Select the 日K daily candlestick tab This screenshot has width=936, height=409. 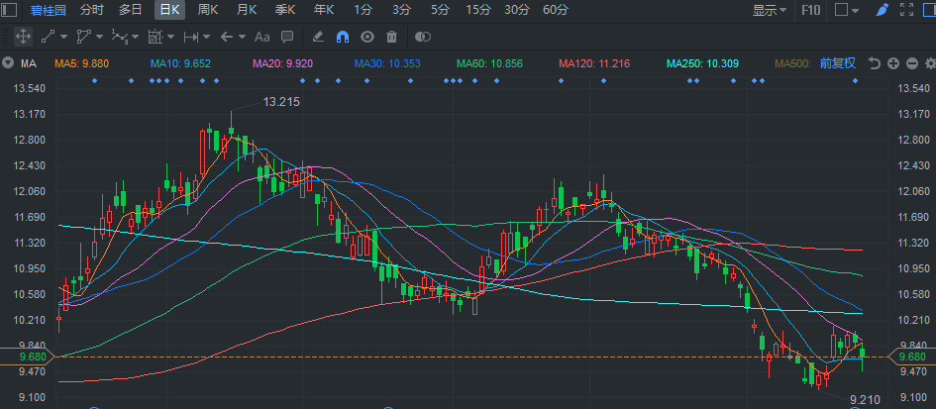[169, 10]
